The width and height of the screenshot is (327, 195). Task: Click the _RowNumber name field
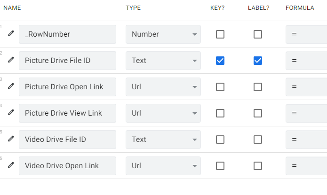[67, 34]
